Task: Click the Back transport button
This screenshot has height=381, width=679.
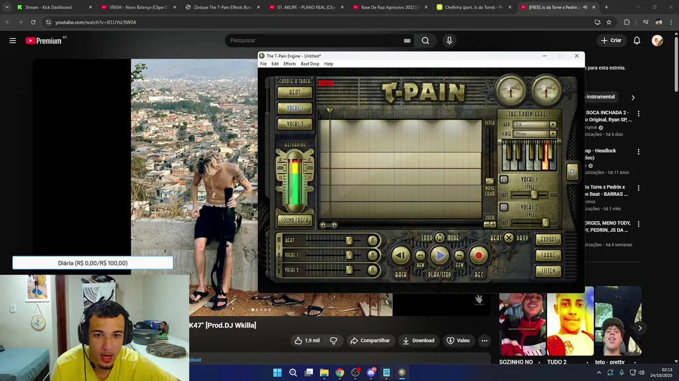Action: pyautogui.click(x=401, y=256)
